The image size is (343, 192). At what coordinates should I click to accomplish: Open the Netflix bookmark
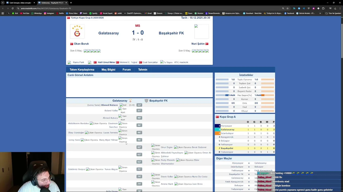tap(60, 13)
